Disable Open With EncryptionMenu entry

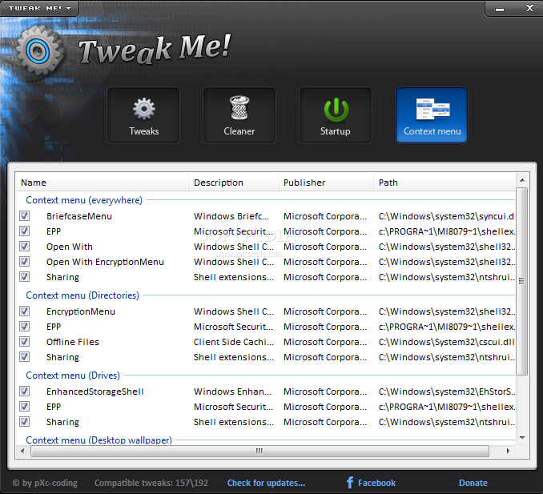tap(24, 262)
